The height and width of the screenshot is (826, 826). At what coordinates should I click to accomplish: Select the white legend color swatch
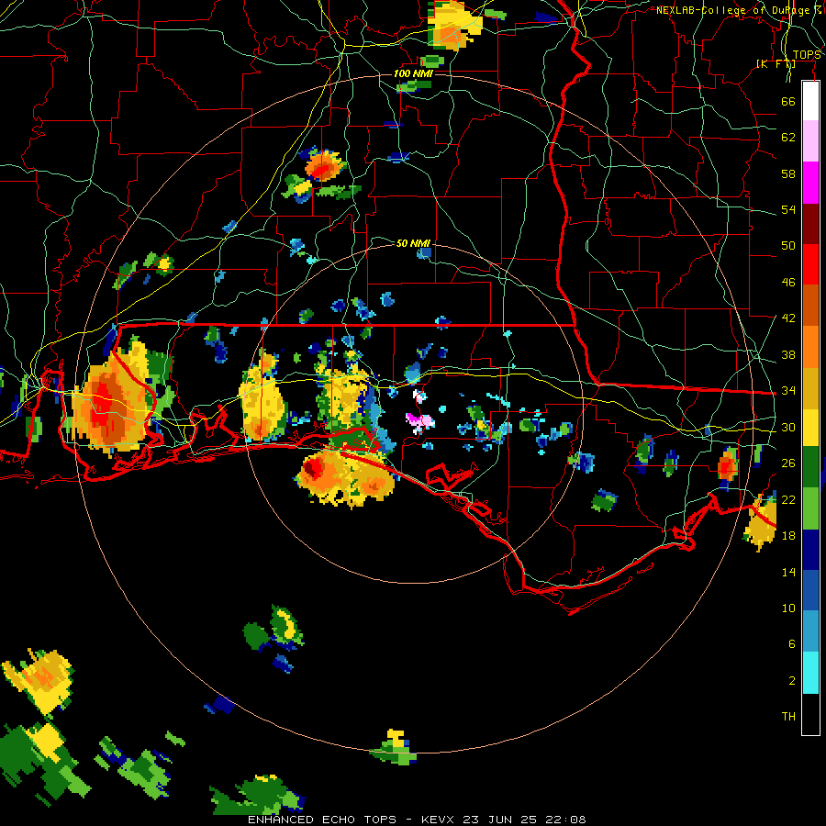click(x=810, y=101)
